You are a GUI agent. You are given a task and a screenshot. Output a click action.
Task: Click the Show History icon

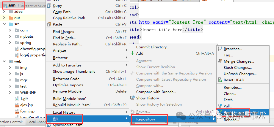[132, 98]
